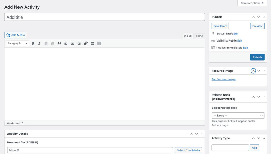Toggle bold formatting in editor toolbar
The height and width of the screenshot is (154, 271).
33,43
